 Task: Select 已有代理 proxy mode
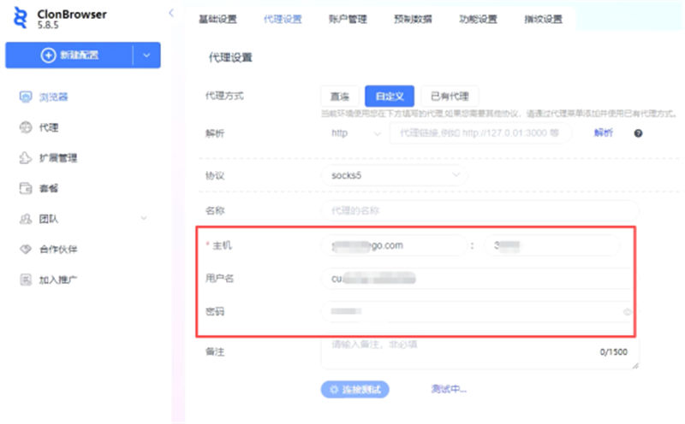(450, 97)
